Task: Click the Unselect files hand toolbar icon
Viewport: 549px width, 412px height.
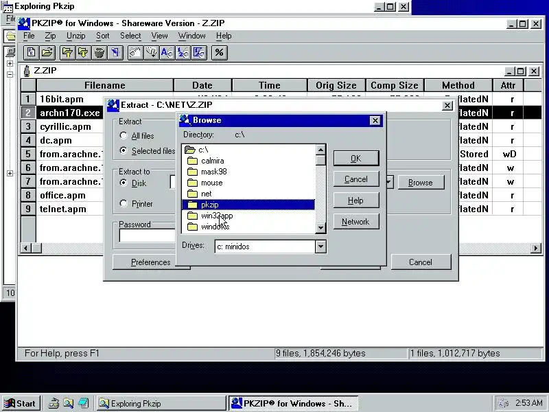Action: [151, 53]
